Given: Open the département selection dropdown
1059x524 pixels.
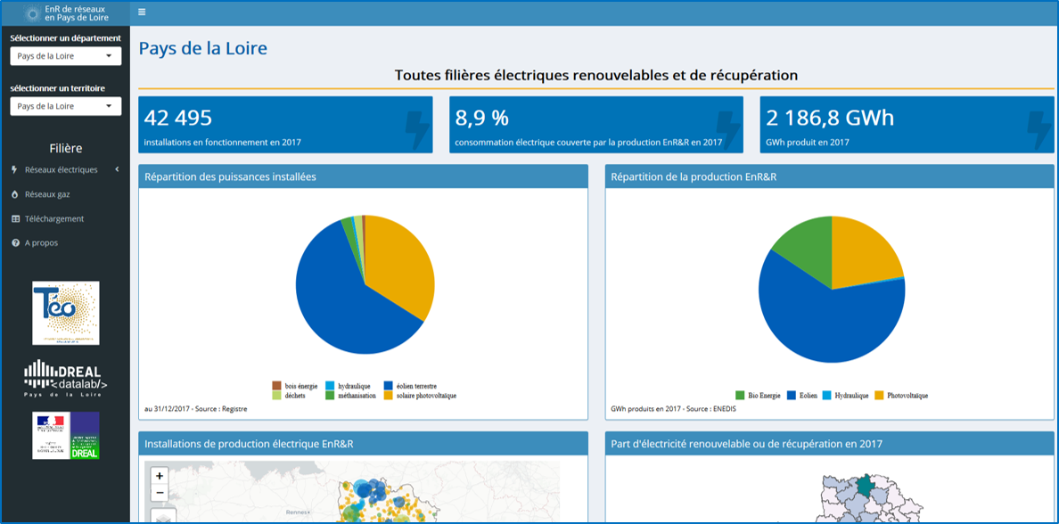Looking at the screenshot, I should coord(65,56).
